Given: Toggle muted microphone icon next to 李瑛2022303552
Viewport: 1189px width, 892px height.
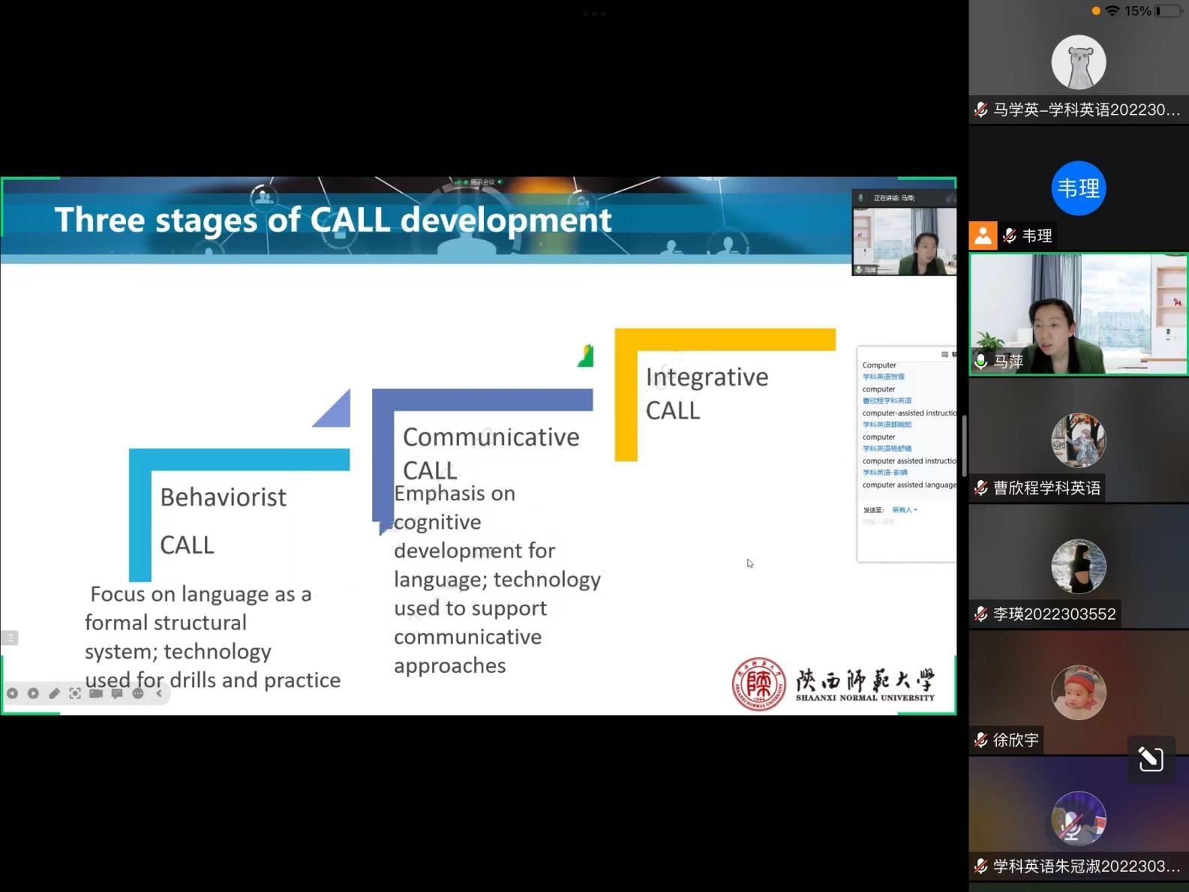Looking at the screenshot, I should click(x=980, y=614).
